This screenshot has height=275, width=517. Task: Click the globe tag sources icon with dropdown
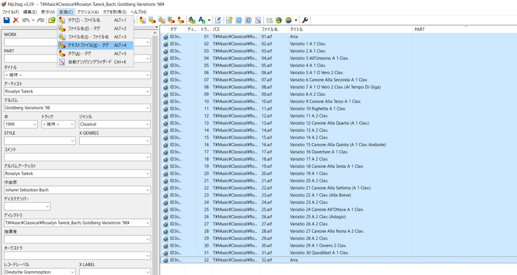[289, 20]
